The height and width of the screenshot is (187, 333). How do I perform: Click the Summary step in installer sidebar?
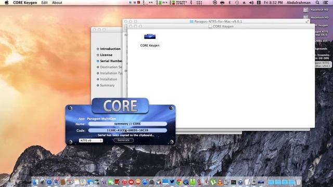[107, 85]
